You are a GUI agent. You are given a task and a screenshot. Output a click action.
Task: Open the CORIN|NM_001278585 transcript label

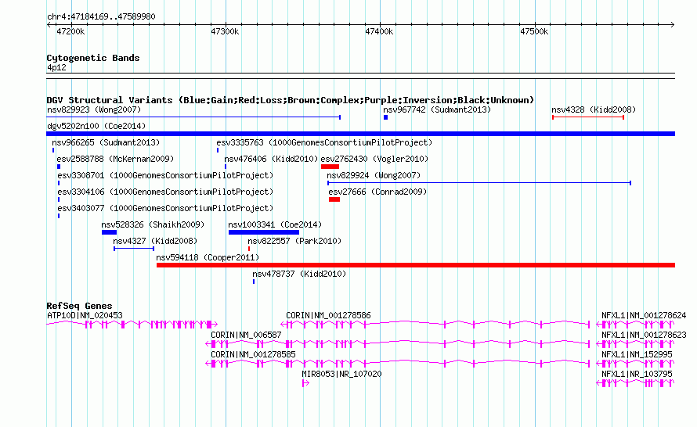[x=253, y=354]
